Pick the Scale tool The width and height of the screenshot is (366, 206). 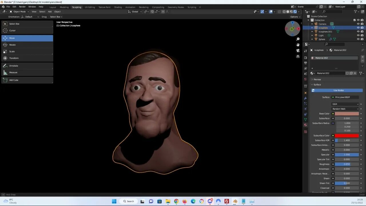pos(27,51)
